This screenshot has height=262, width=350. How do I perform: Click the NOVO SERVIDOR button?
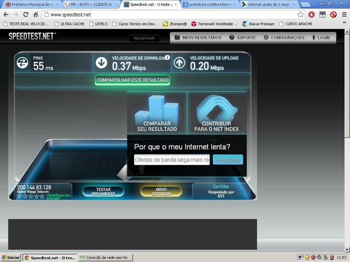pos(161,192)
